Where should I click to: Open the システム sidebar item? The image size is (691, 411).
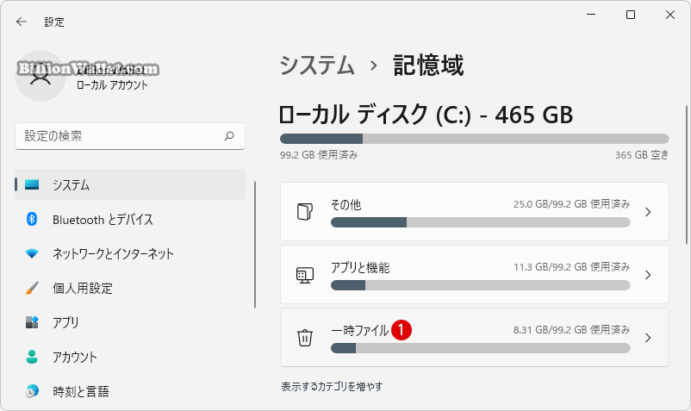click(130, 184)
